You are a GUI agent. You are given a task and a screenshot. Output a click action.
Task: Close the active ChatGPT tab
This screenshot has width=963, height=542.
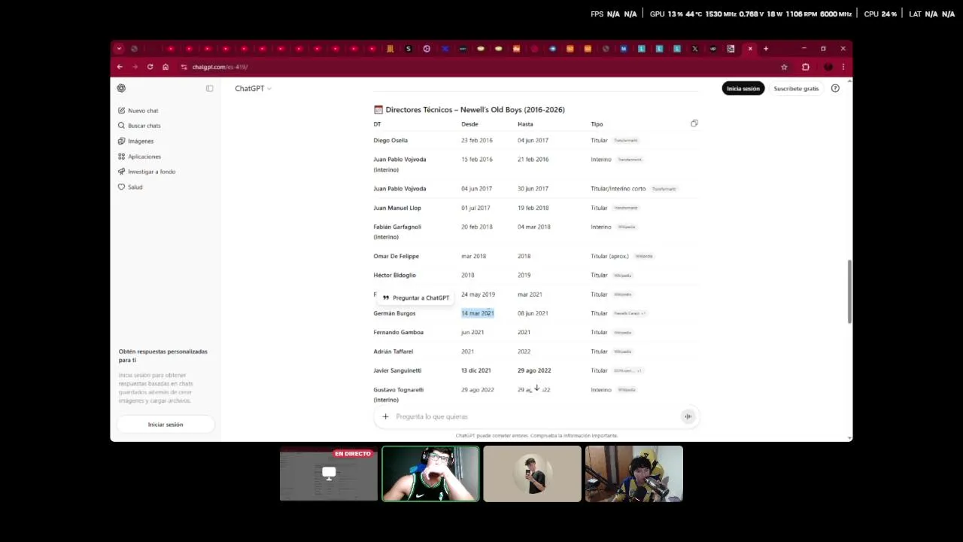coord(749,49)
